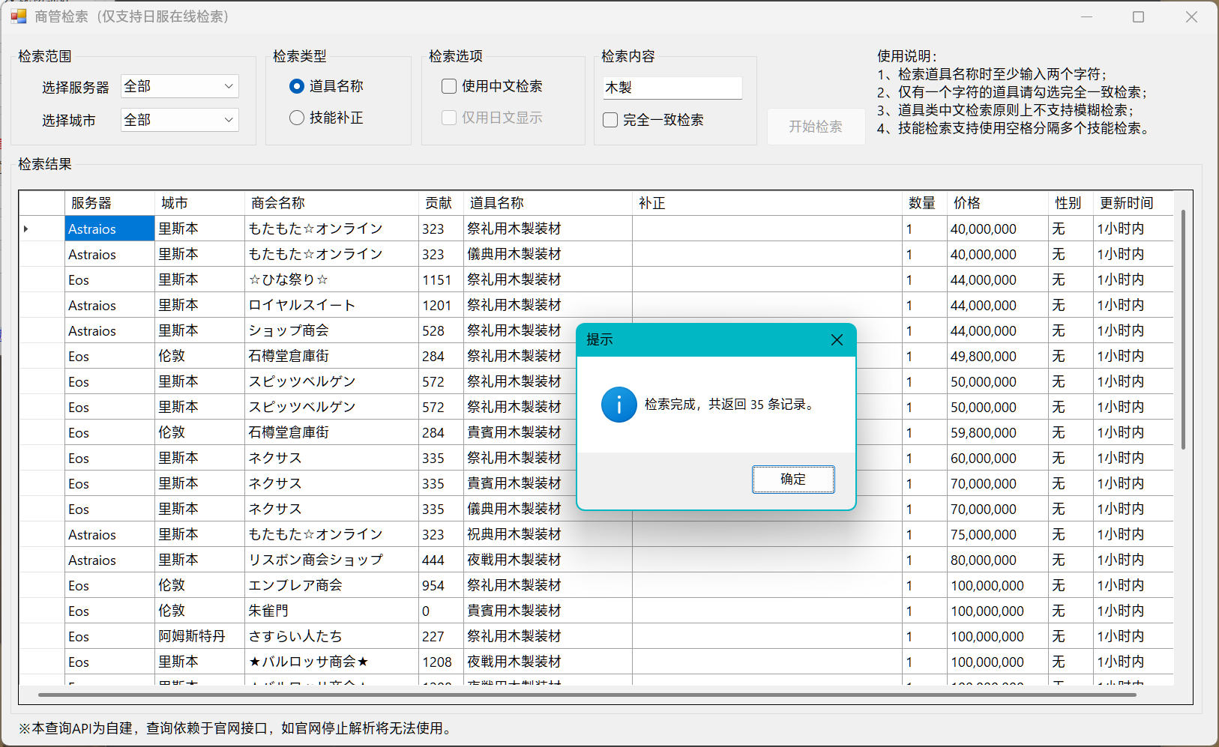1219x747 pixels.
Task: Sort results by the 价格 column header
Action: [967, 203]
